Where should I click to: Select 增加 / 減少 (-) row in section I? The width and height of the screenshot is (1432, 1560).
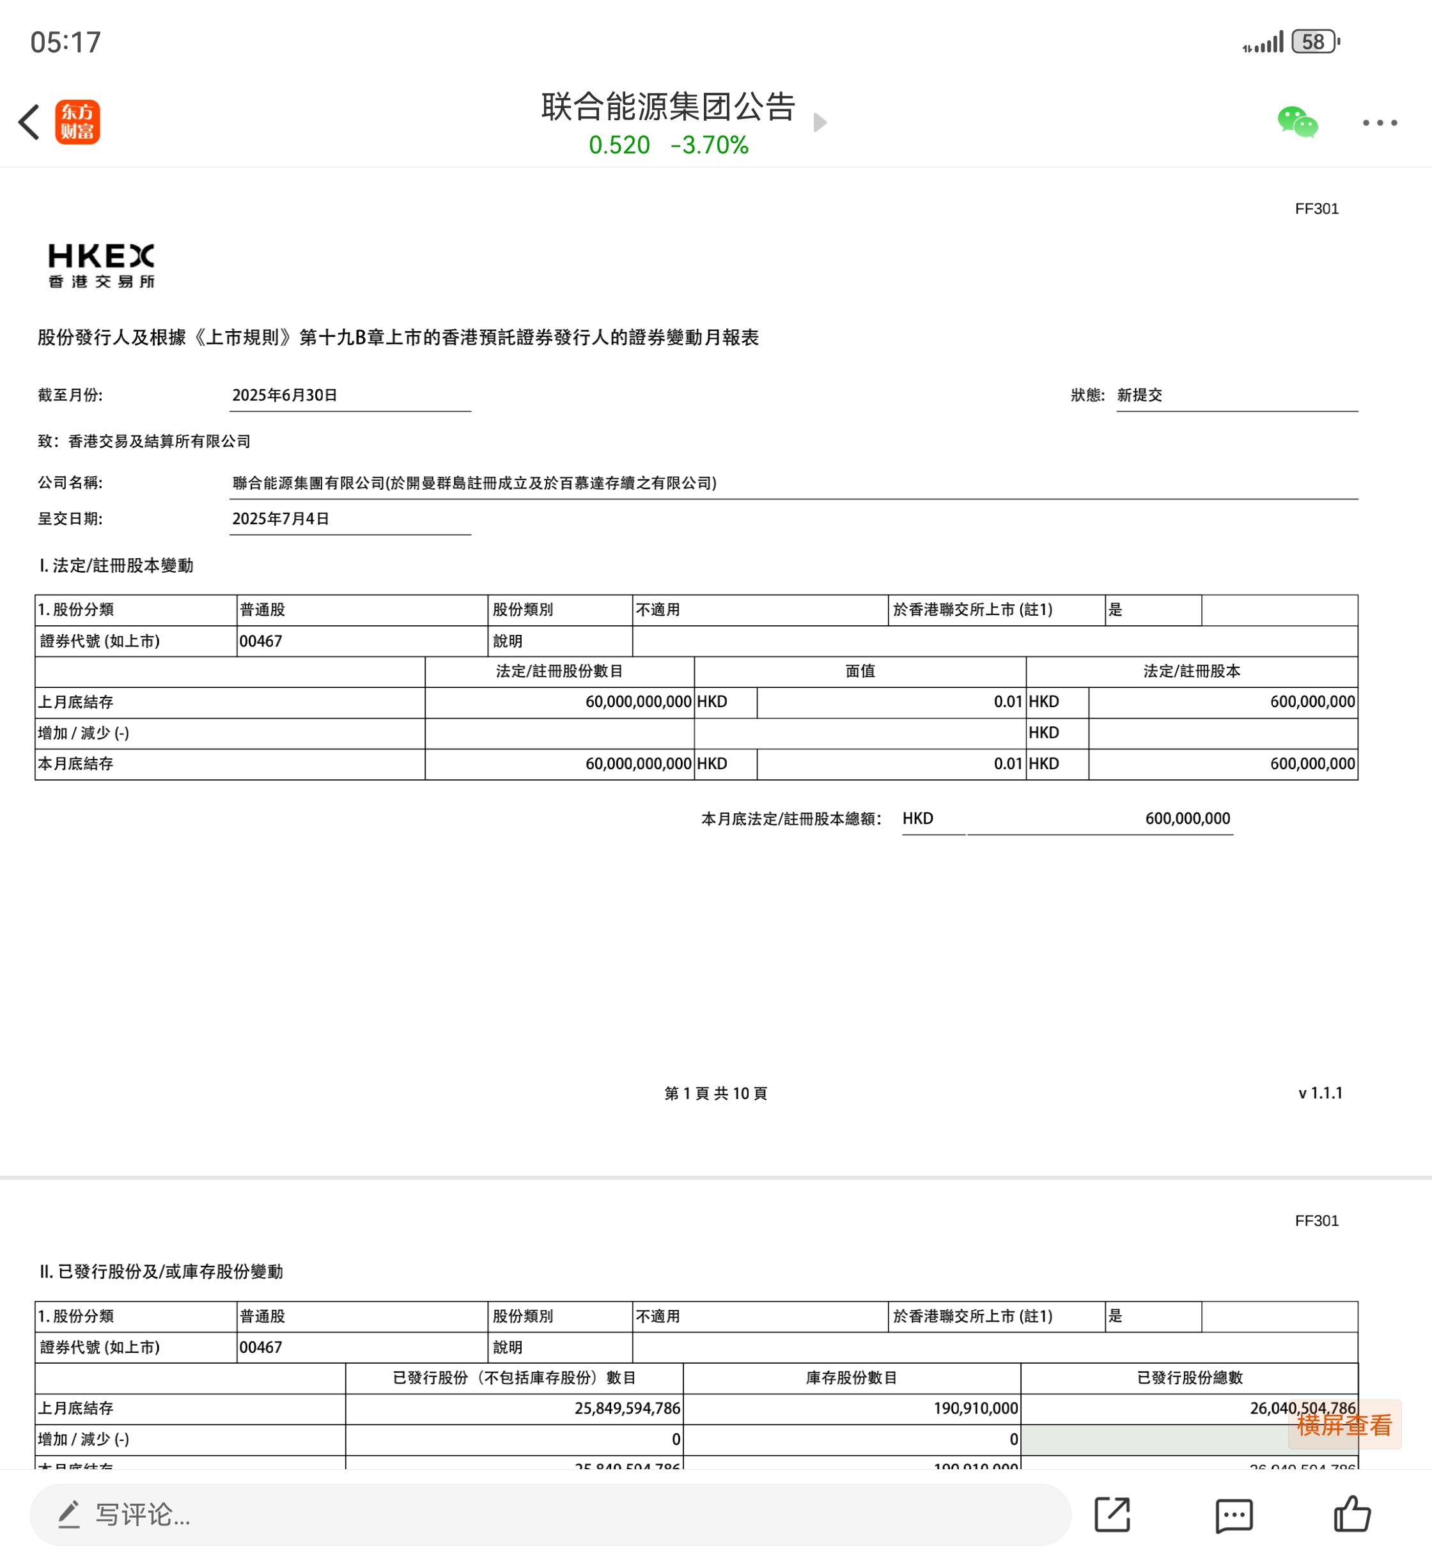(x=696, y=733)
